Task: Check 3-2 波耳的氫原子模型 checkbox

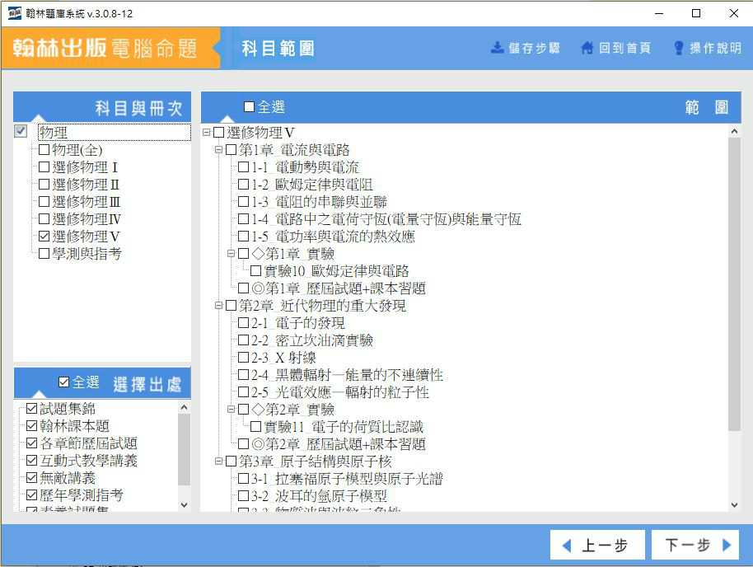Action: 244,496
